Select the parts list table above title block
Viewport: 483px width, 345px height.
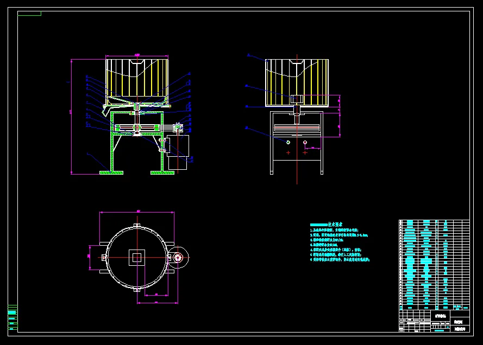[434, 264]
